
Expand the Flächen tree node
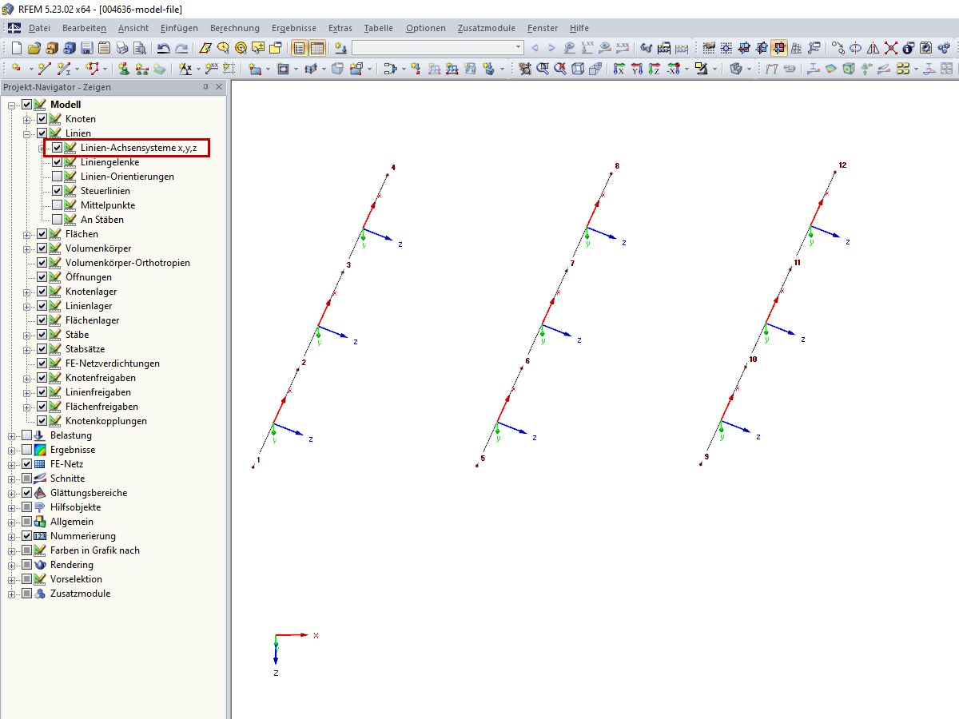coord(27,234)
